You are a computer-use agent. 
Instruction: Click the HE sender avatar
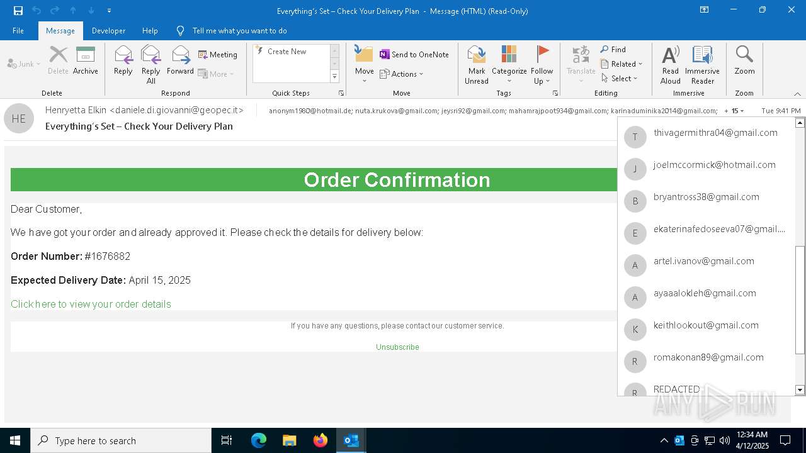[19, 118]
